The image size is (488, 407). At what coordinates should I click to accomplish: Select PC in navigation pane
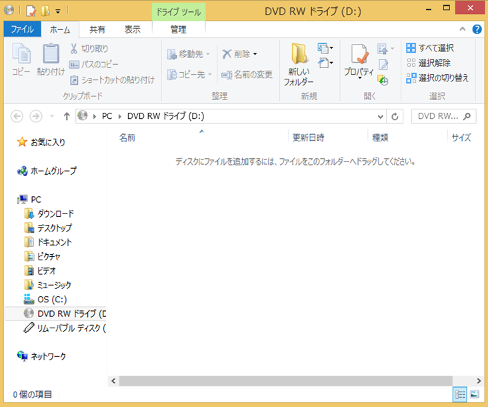[29, 199]
